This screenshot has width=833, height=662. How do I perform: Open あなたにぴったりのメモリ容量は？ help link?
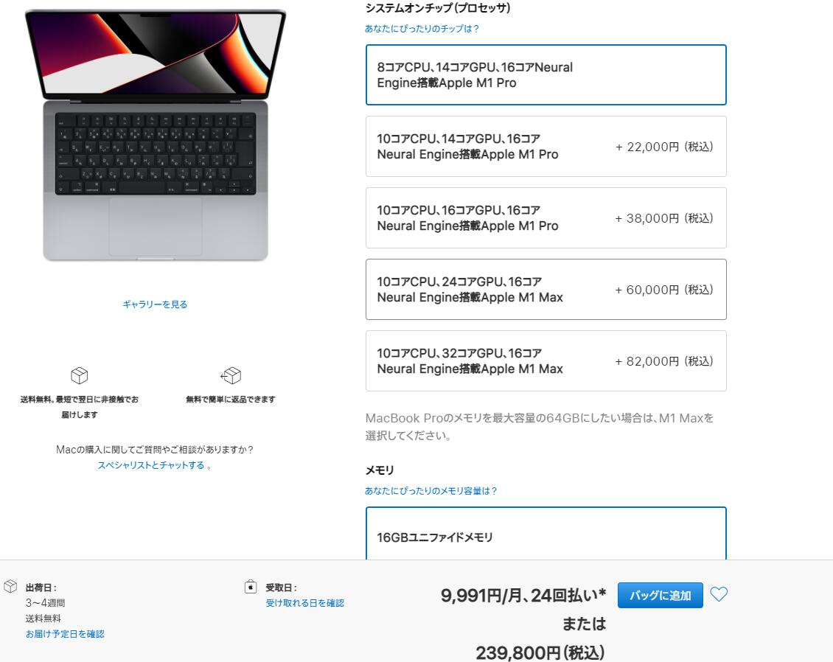tap(431, 491)
